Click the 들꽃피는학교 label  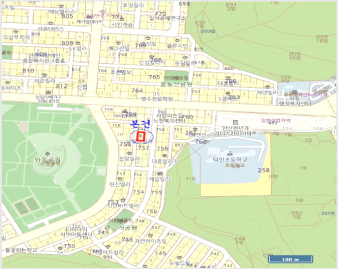pos(21,250)
